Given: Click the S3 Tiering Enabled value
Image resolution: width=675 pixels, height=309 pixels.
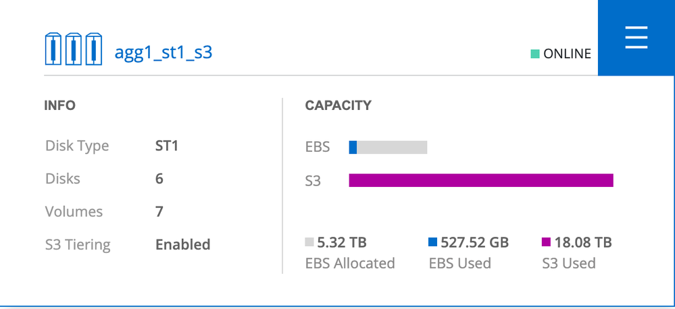Looking at the screenshot, I should tap(182, 244).
